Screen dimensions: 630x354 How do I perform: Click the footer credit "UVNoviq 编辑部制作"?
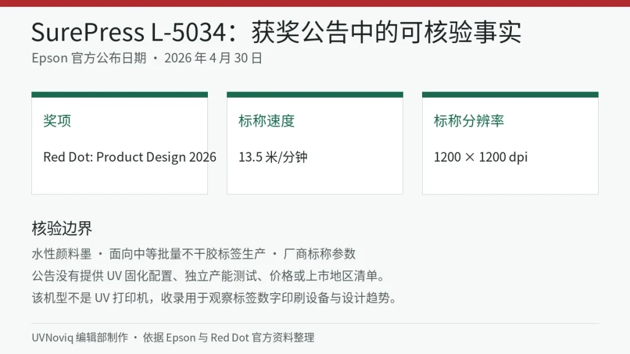point(80,337)
